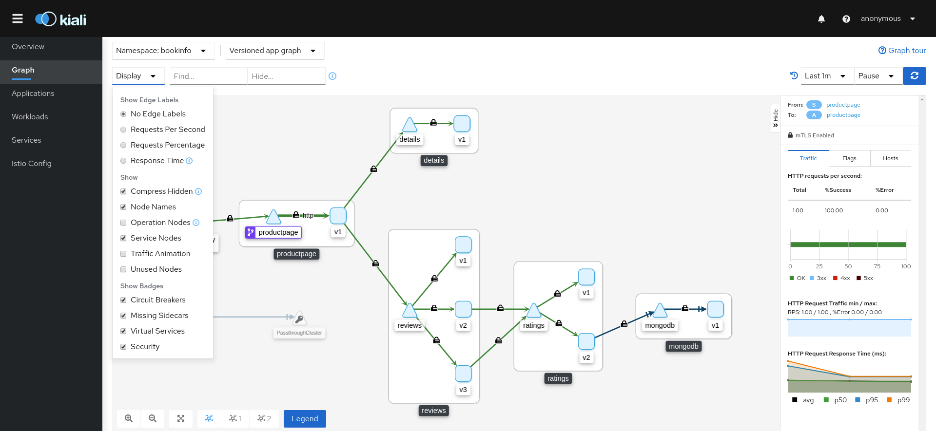
Task: Select the details service triangle node
Action: coord(409,125)
